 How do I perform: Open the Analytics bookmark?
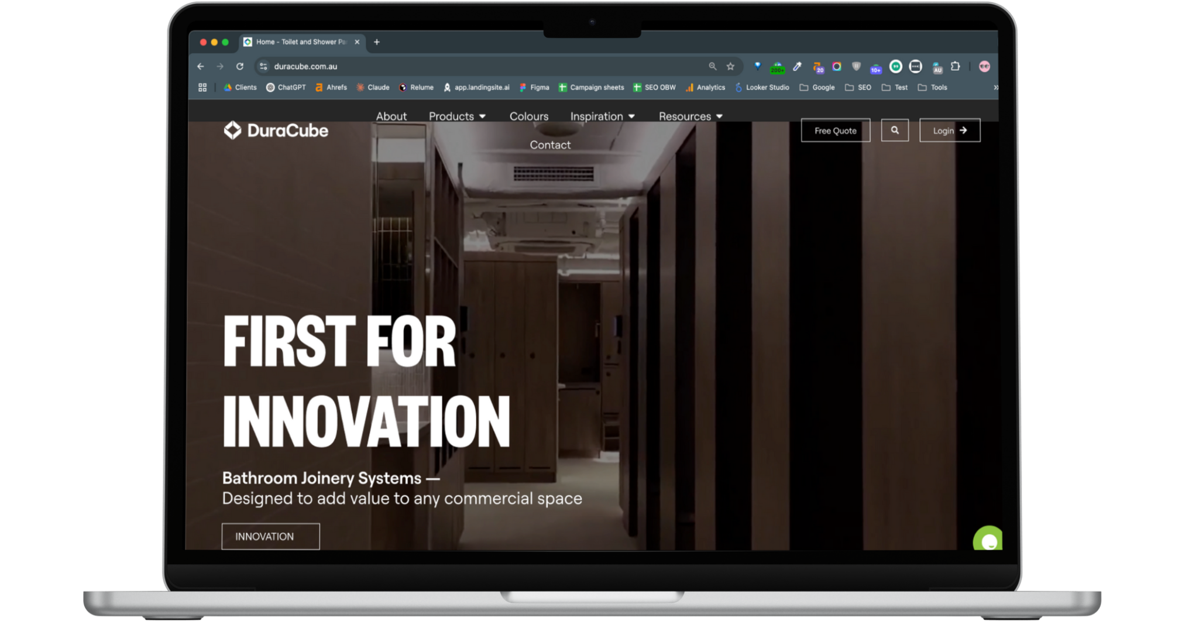pos(705,87)
